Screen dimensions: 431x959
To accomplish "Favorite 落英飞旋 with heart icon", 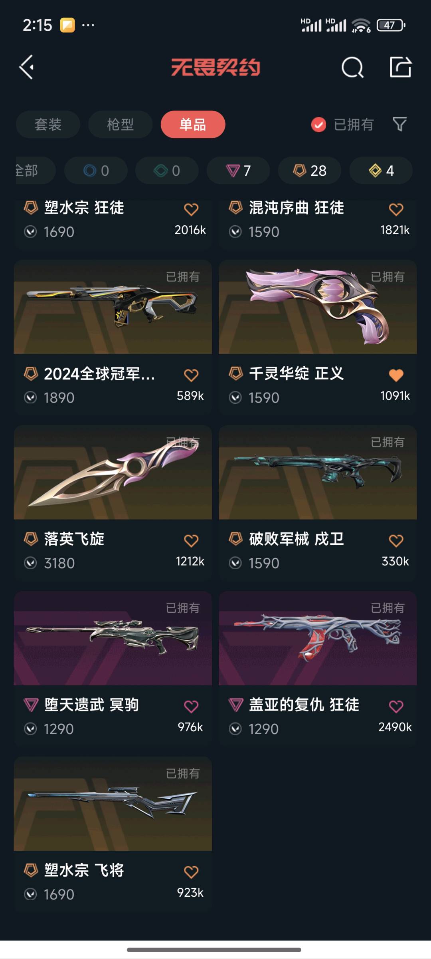I will [x=191, y=540].
